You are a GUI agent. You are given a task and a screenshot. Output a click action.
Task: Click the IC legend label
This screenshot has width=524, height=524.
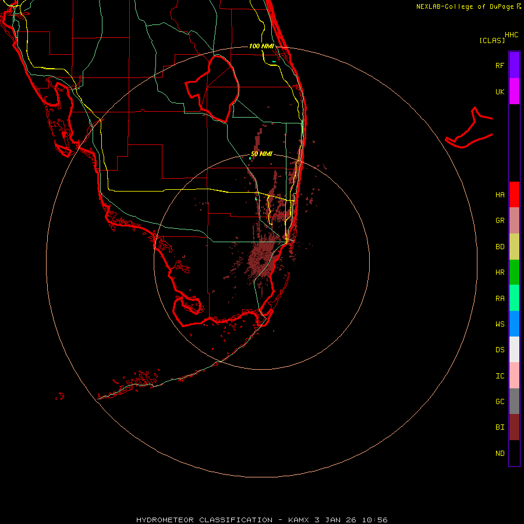click(x=500, y=376)
